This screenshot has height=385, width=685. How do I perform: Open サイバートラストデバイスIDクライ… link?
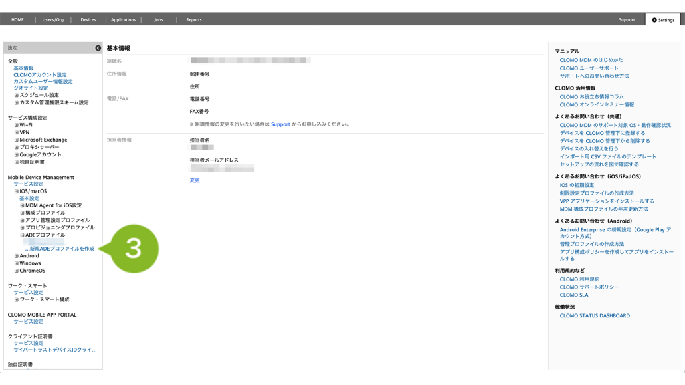pos(55,350)
